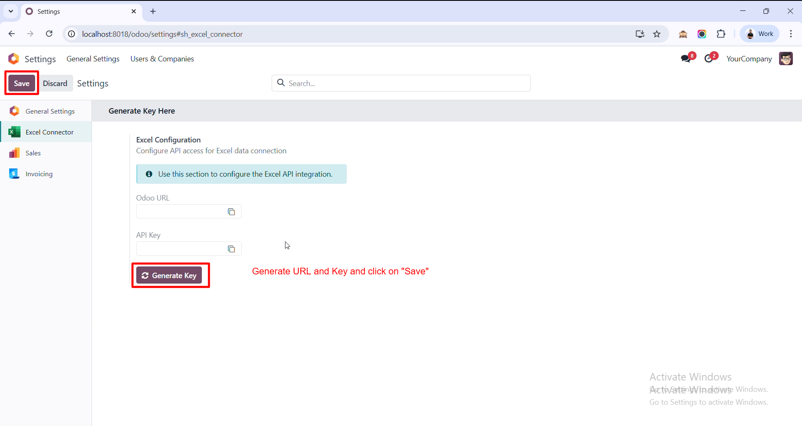Click the General Settings sidebar icon
Viewport: 802px width, 426px height.
15,111
